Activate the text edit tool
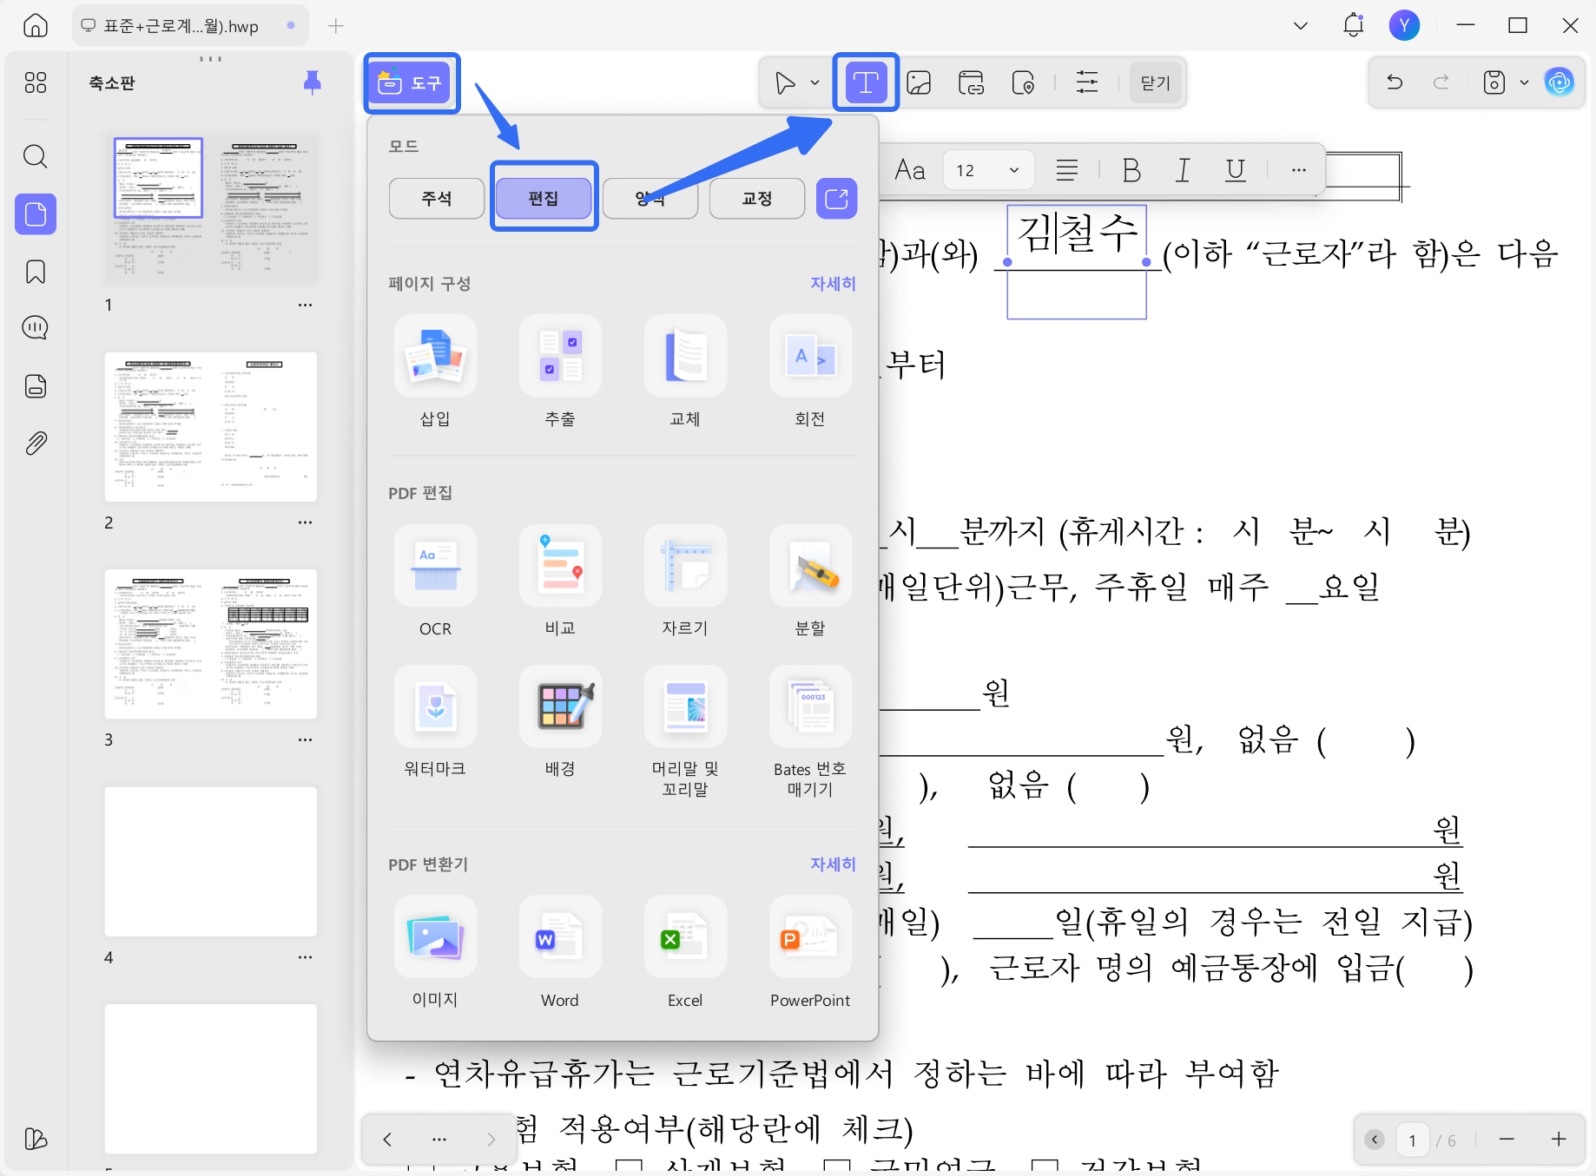 [866, 82]
